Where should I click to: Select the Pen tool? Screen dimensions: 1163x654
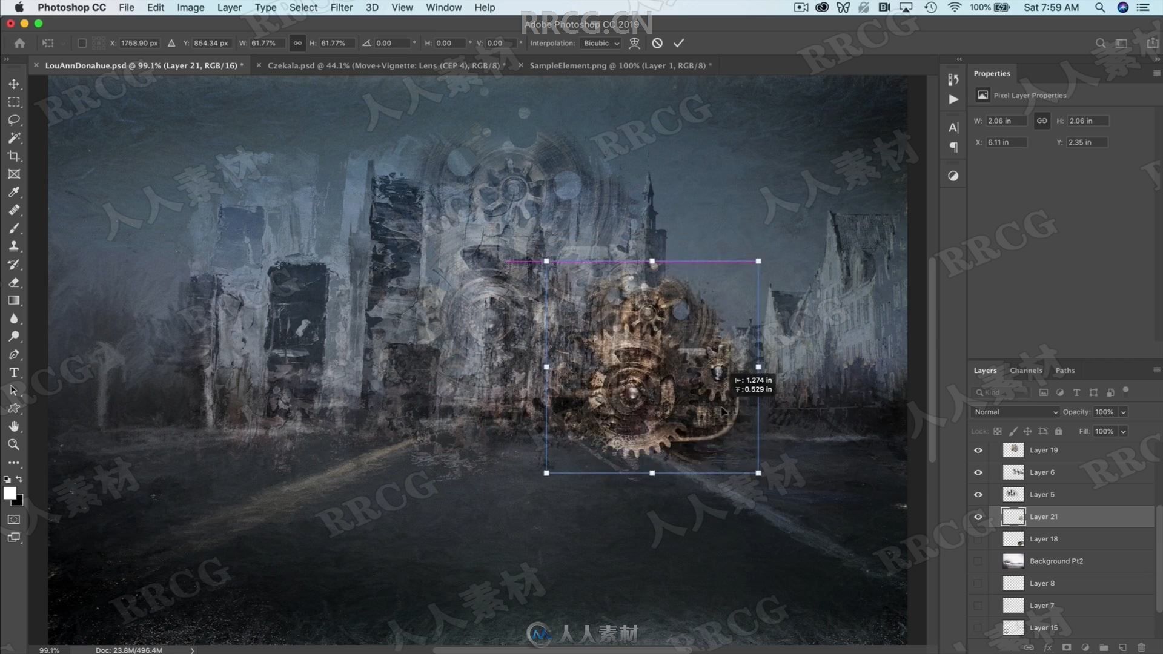tap(14, 355)
